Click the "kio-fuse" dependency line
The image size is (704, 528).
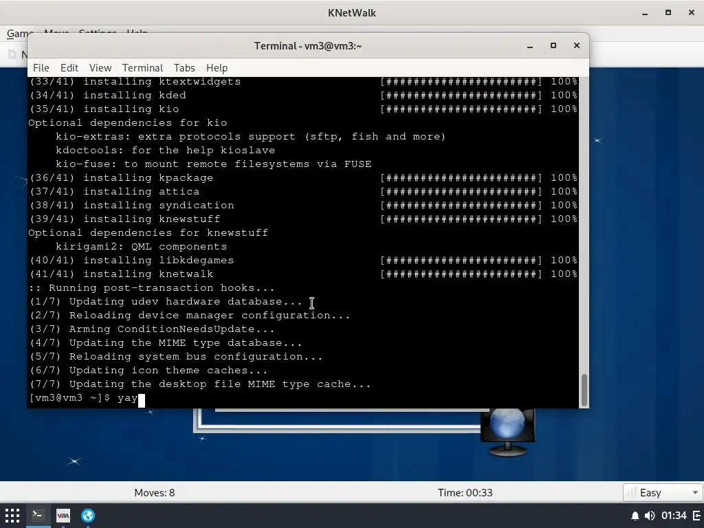pyautogui.click(x=213, y=164)
